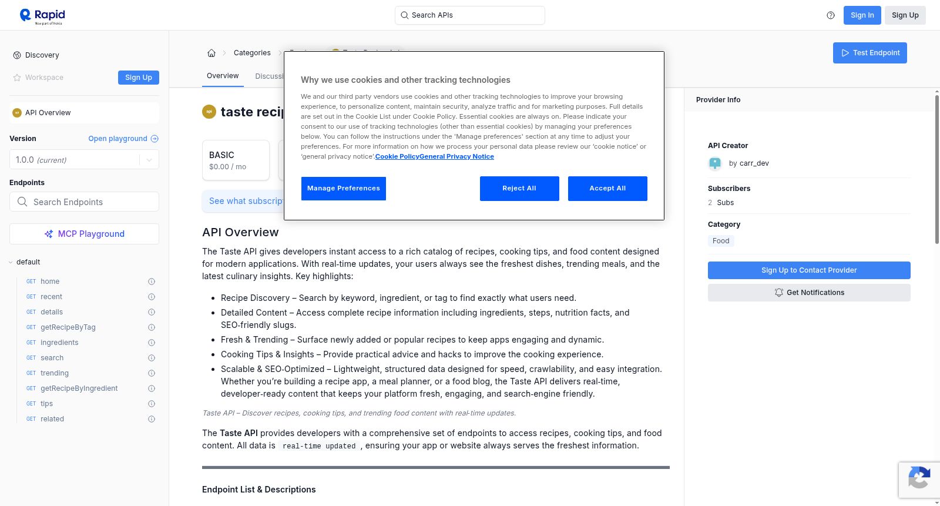Click the 'by carr_dev' creator name

[749, 163]
